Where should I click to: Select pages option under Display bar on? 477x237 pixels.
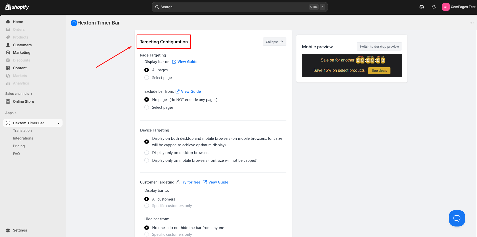pos(147,78)
